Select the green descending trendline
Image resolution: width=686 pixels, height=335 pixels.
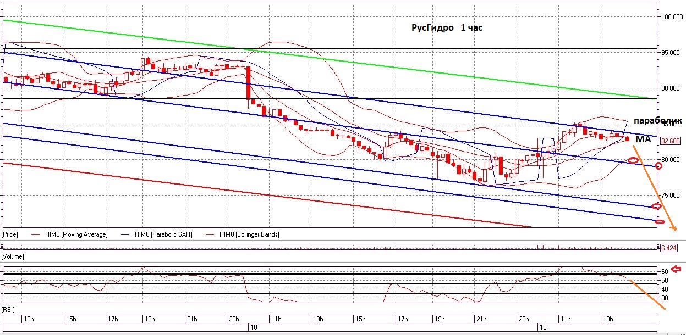point(330,59)
